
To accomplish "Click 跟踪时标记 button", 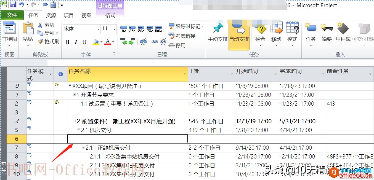I will 186,26.
